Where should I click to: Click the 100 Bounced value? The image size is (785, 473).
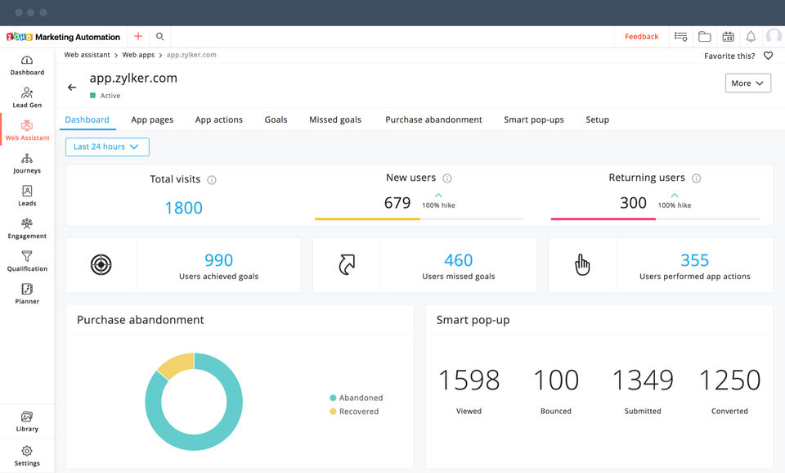click(556, 380)
